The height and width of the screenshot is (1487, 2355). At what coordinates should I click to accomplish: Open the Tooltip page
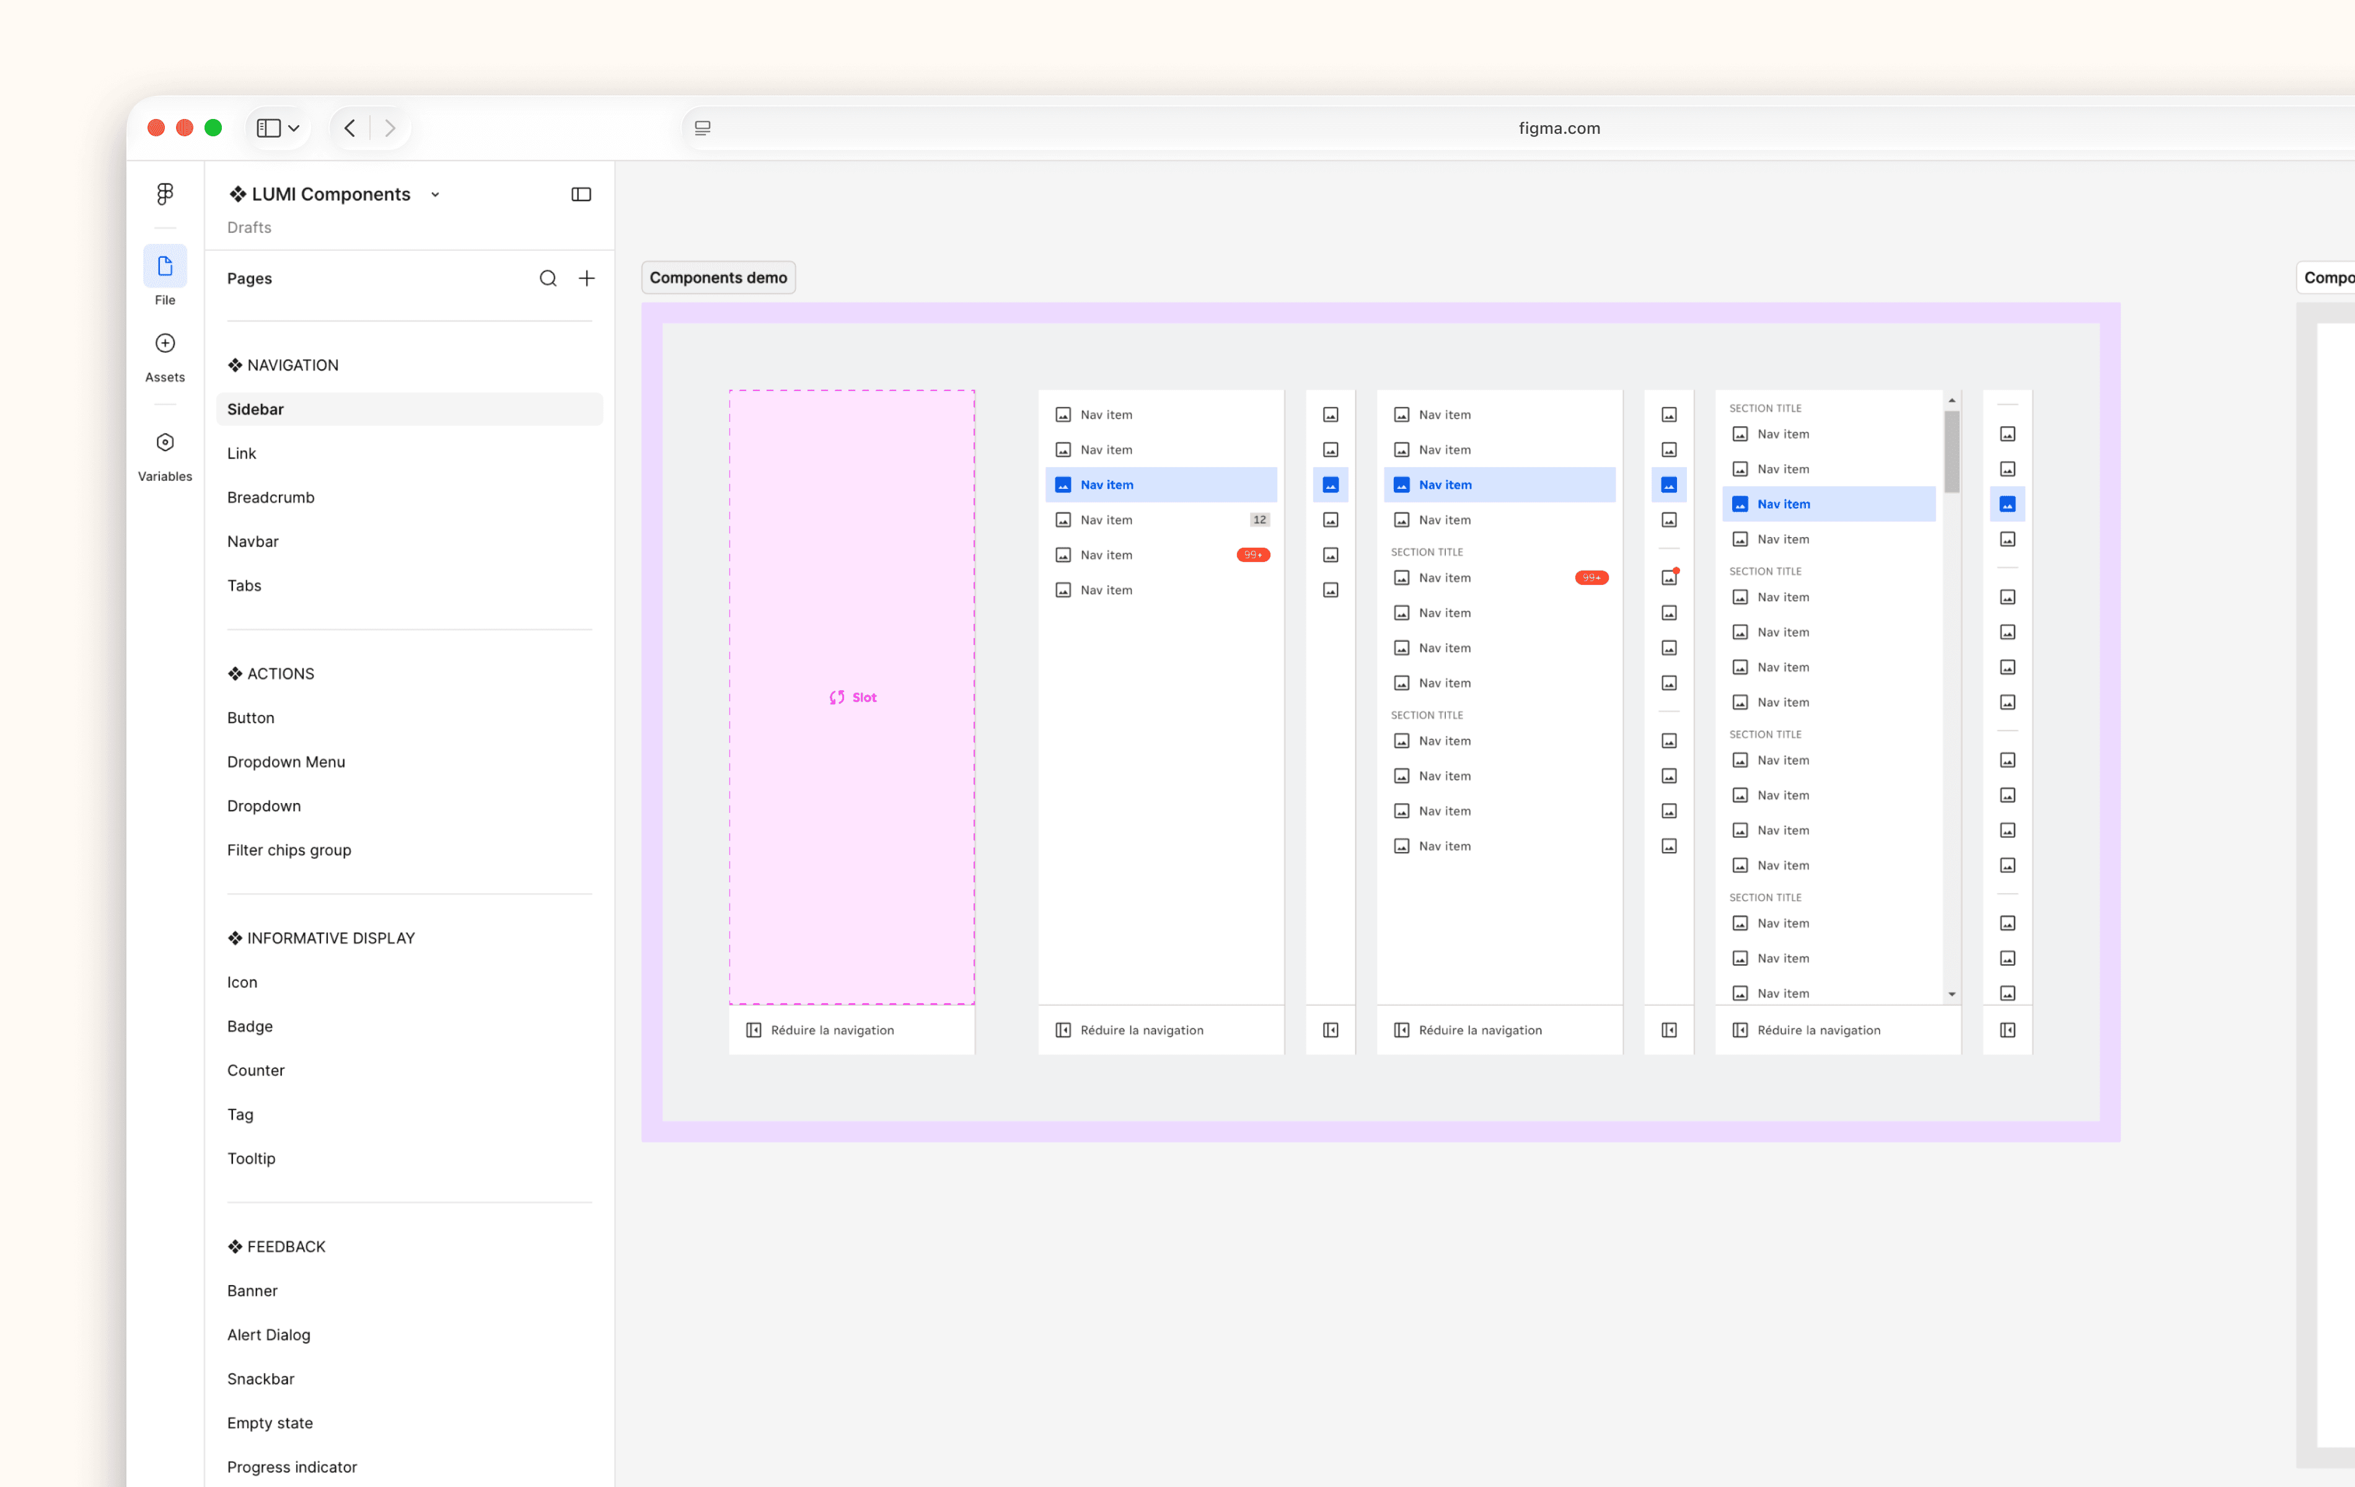click(252, 1159)
